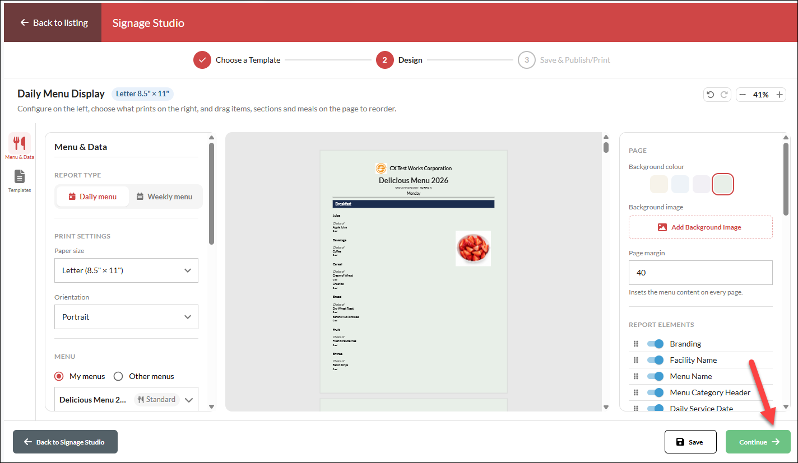798x463 pixels.
Task: Click the step 3 Save & Publish/Print circle
Action: tap(527, 60)
